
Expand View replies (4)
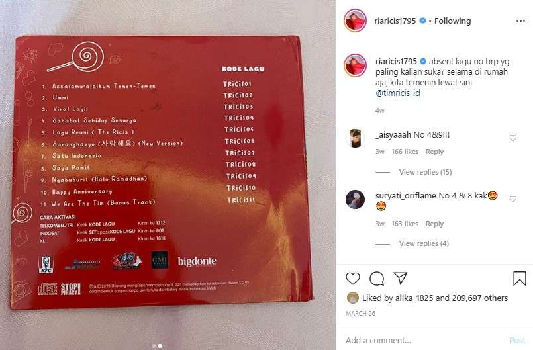[424, 243]
